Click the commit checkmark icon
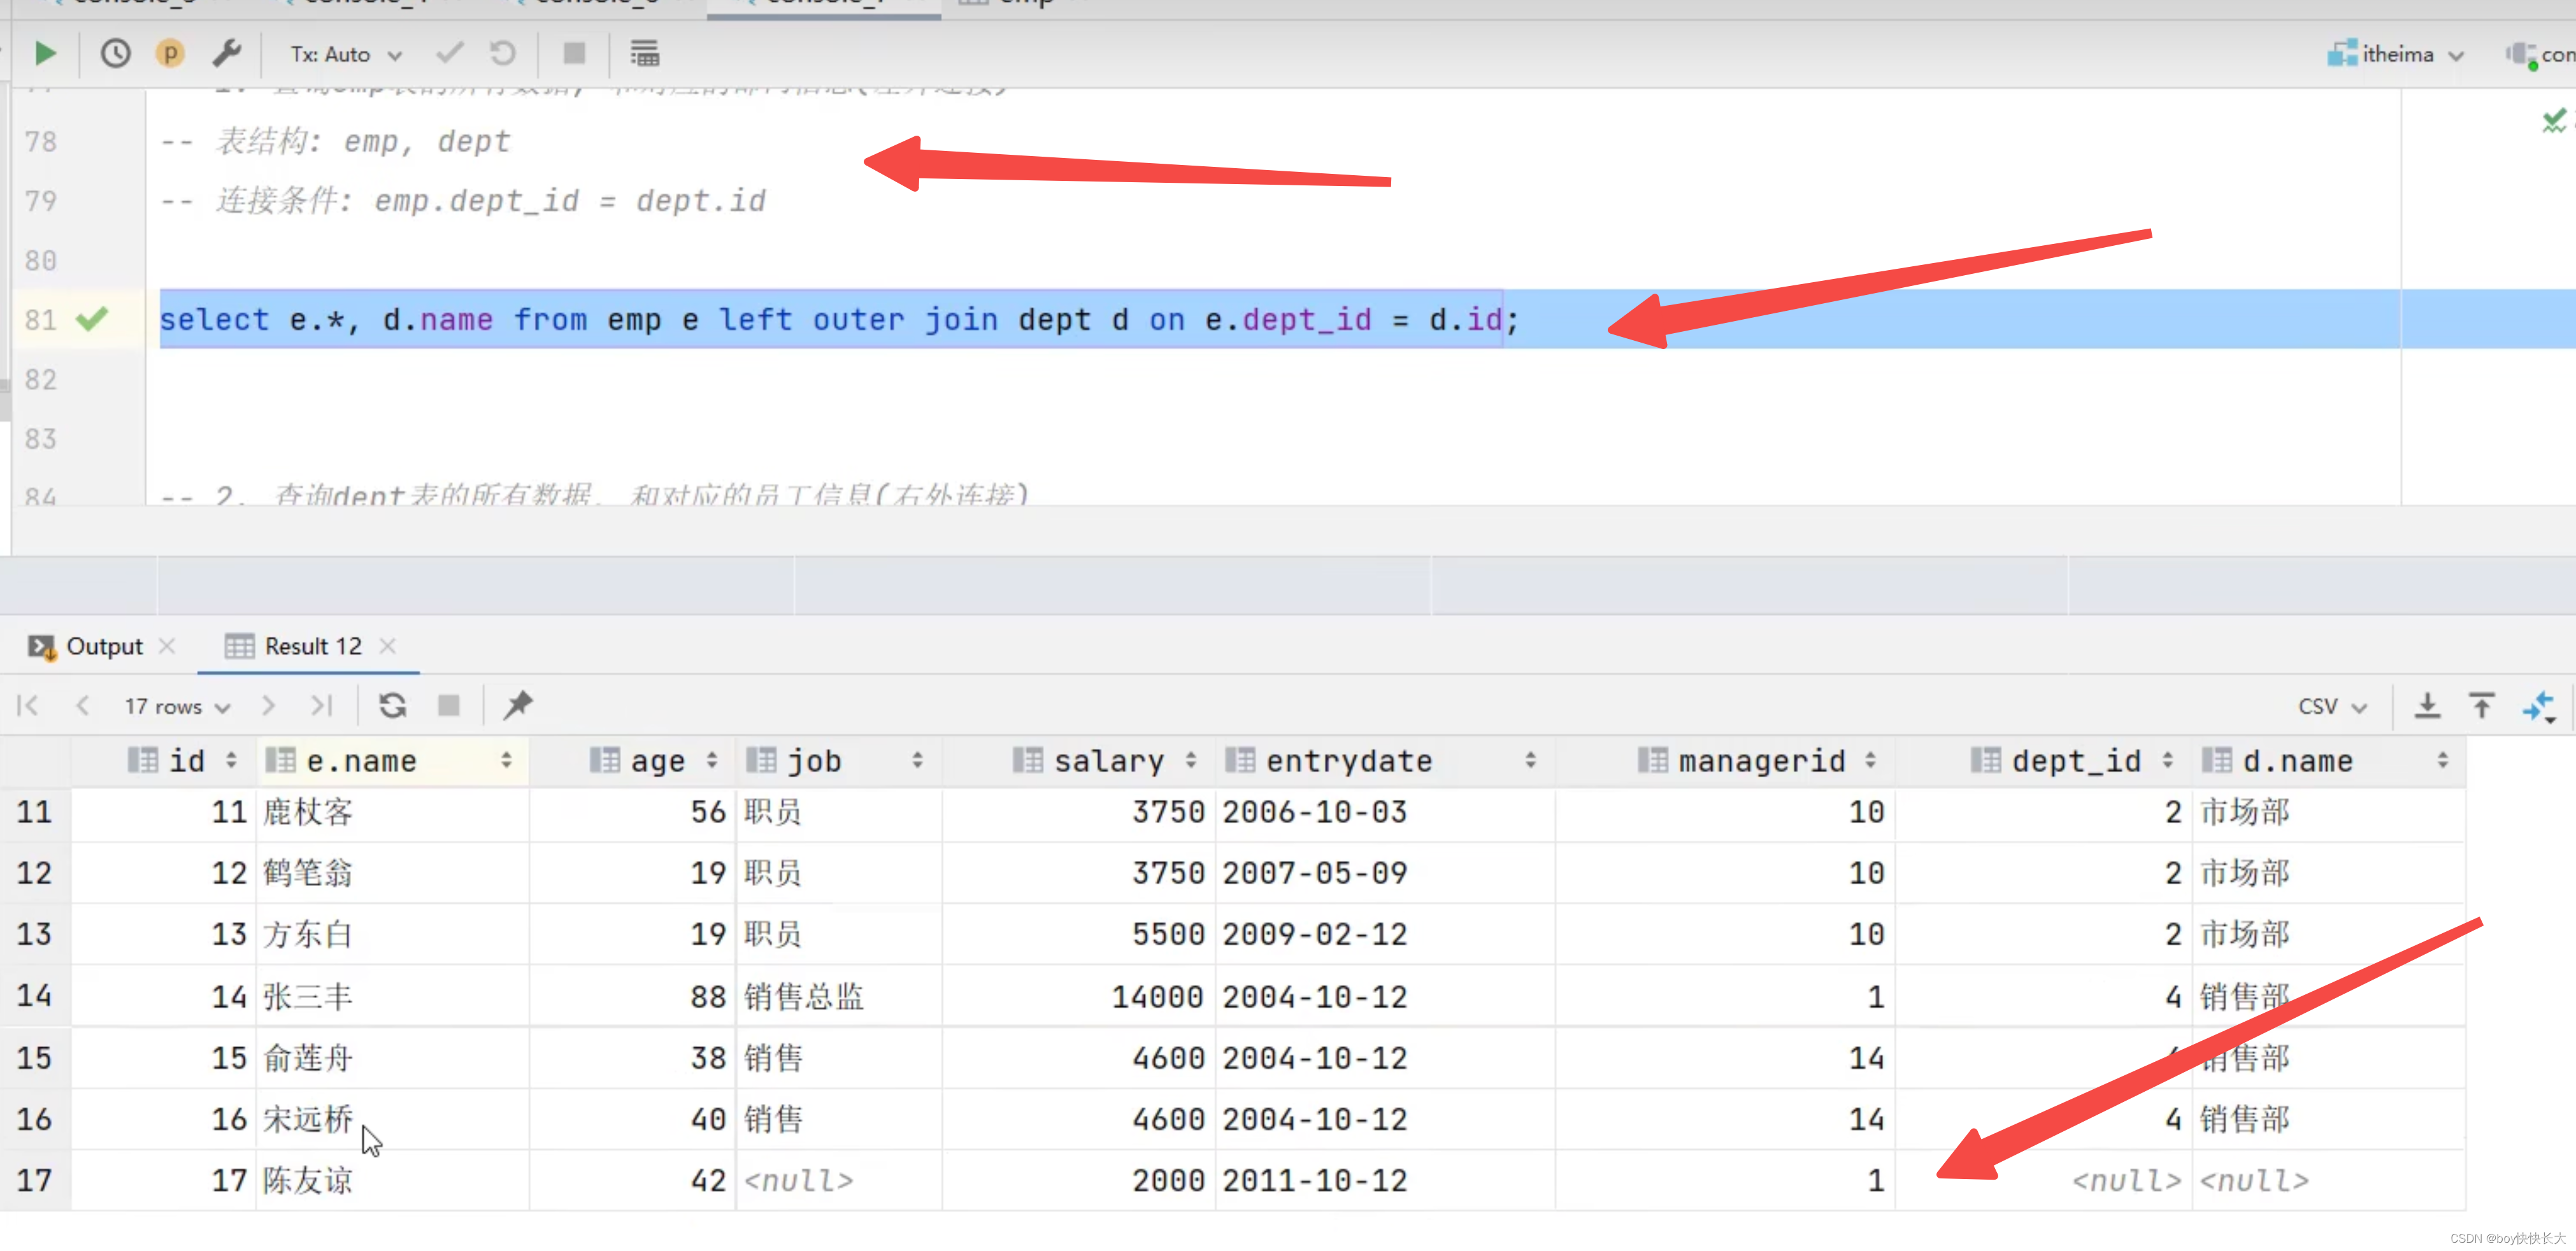The width and height of the screenshot is (2576, 1251). click(450, 53)
